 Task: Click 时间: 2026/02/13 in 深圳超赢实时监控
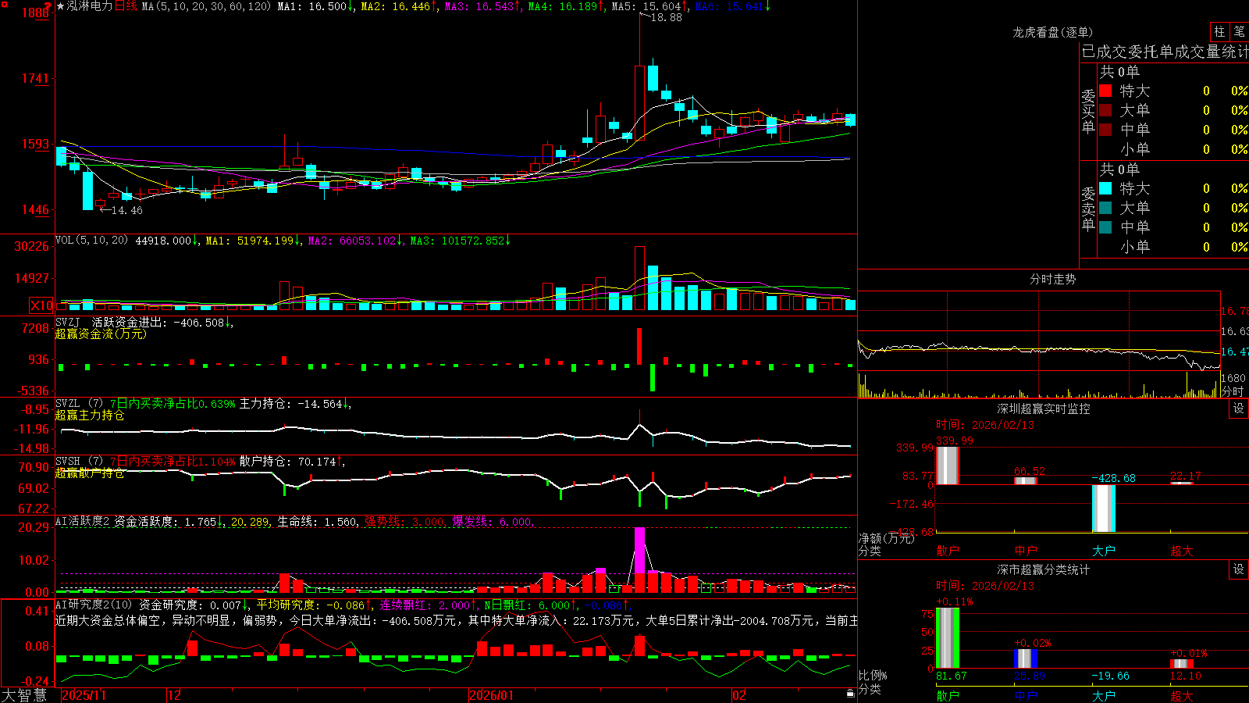click(x=985, y=425)
